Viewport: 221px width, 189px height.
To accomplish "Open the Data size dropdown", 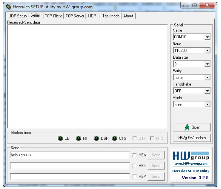I will pos(207,64).
